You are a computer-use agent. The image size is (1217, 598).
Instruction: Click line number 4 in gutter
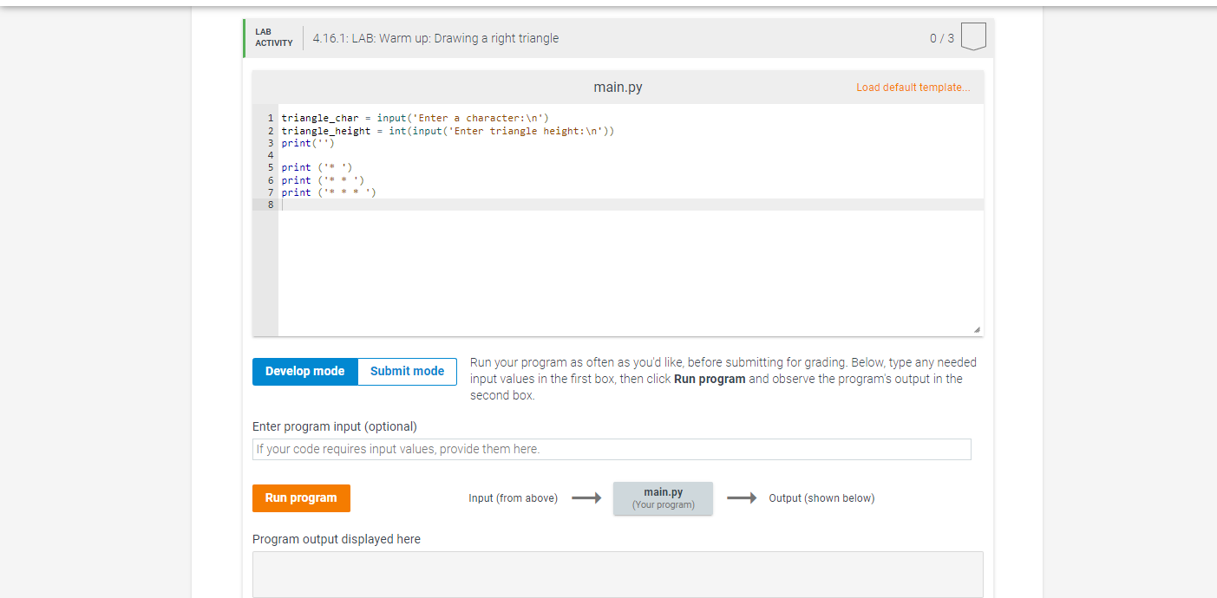271,155
